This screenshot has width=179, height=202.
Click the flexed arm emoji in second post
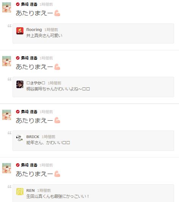pos(57,67)
